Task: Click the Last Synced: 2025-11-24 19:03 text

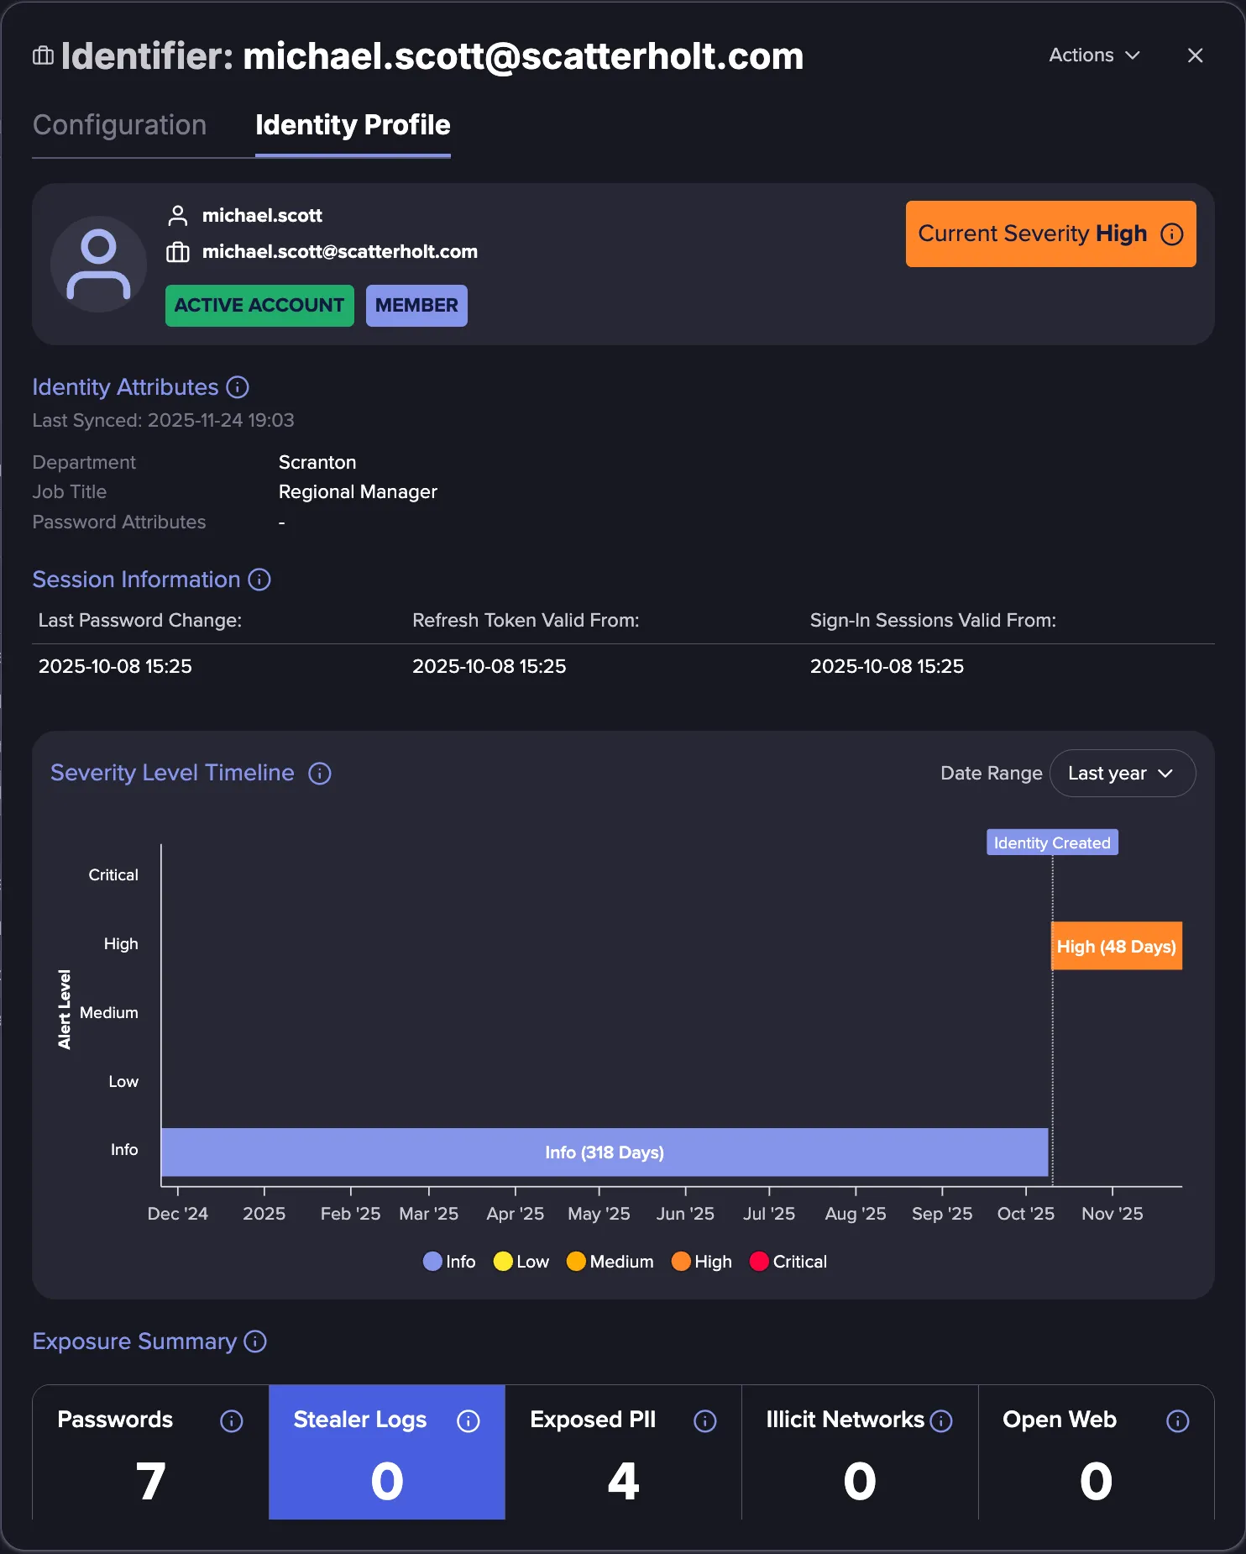Action: (163, 420)
